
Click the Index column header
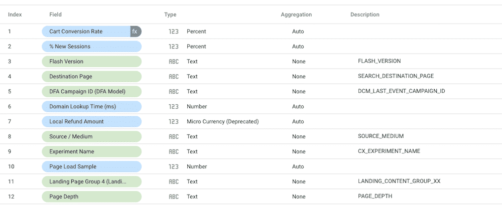[15, 15]
